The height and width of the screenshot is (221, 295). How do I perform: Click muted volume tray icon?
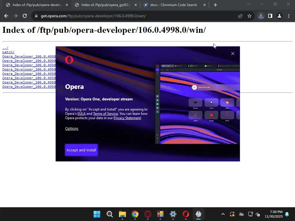coord(258,214)
